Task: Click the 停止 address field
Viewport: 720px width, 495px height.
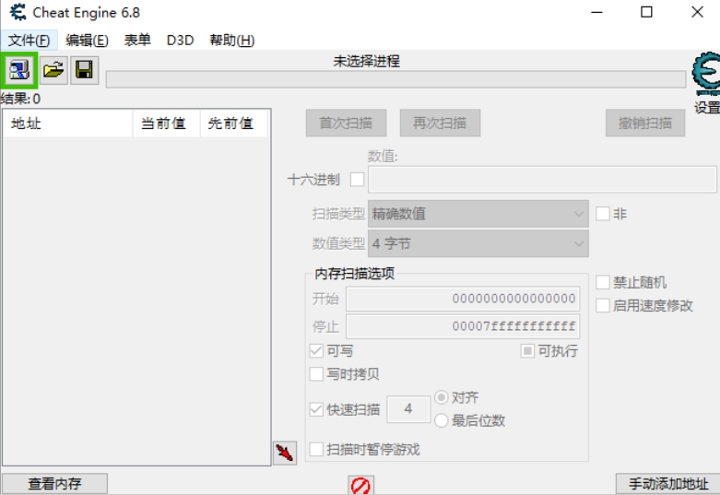Action: [x=463, y=326]
